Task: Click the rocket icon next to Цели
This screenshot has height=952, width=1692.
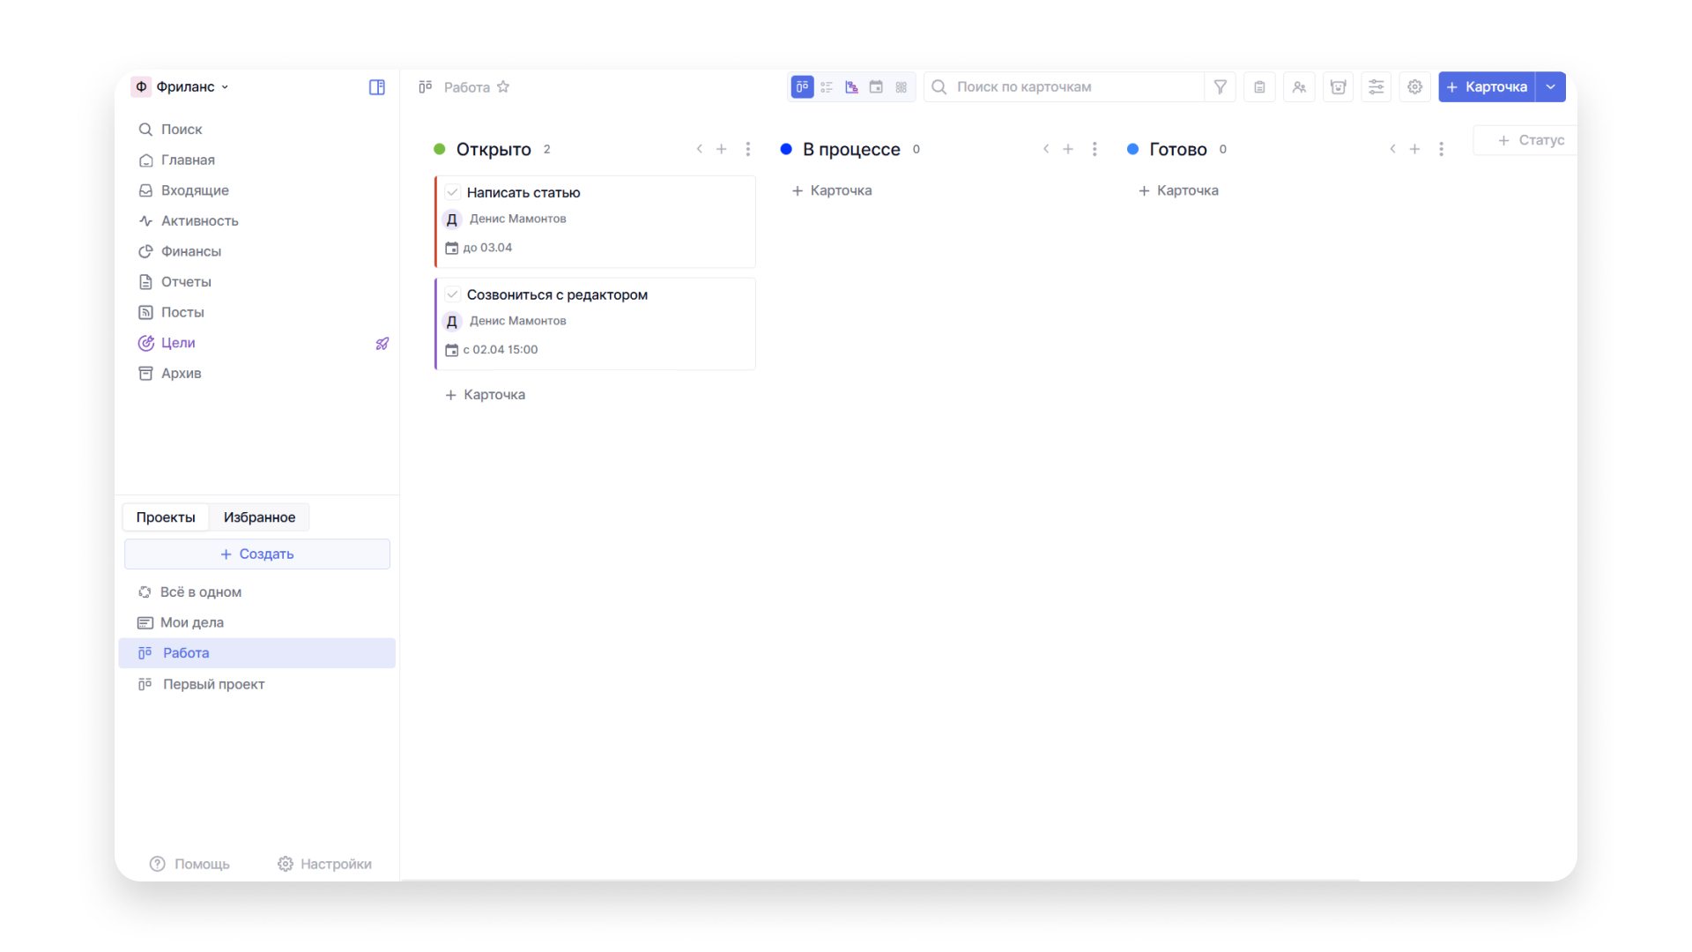Action: click(x=382, y=343)
